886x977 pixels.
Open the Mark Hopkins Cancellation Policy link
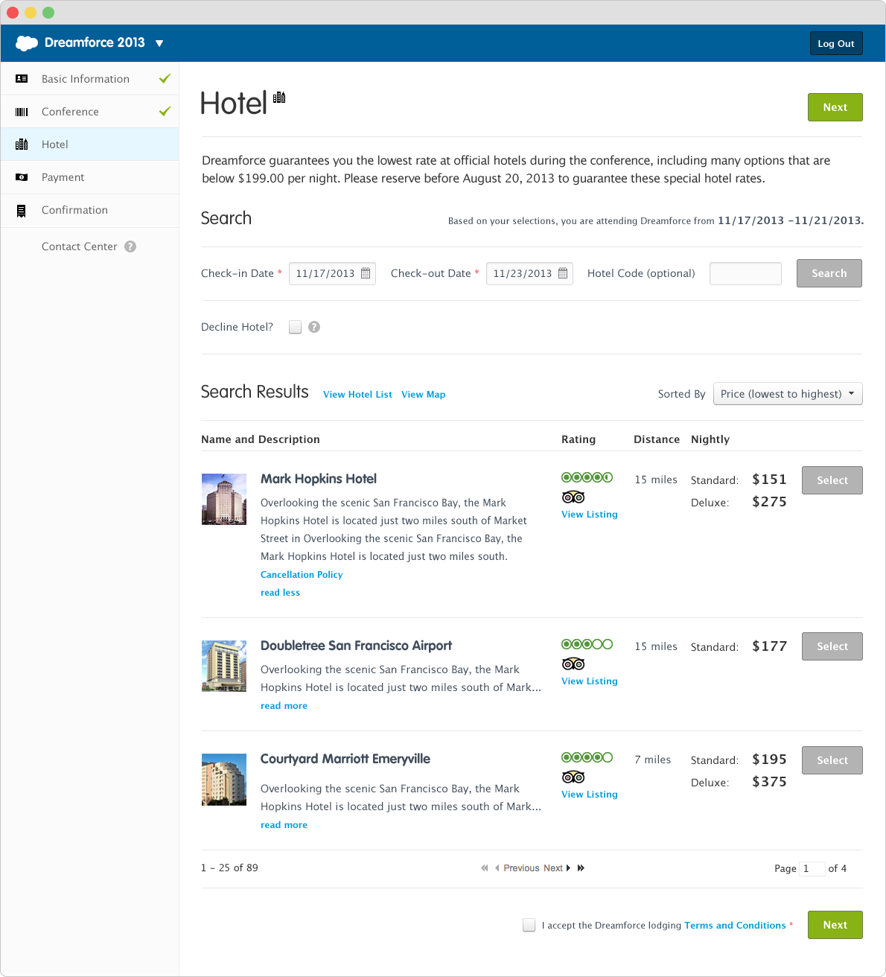click(302, 575)
